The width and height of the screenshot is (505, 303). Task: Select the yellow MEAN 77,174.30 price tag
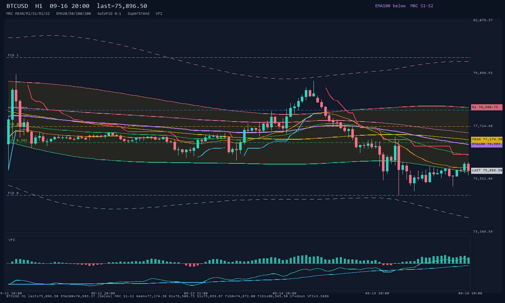(487, 139)
